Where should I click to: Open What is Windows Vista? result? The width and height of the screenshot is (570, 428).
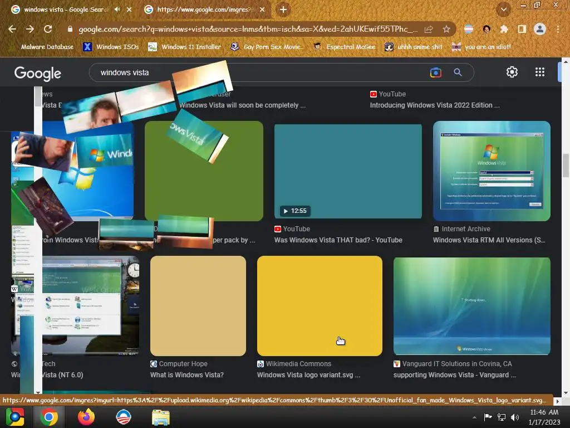pyautogui.click(x=187, y=374)
